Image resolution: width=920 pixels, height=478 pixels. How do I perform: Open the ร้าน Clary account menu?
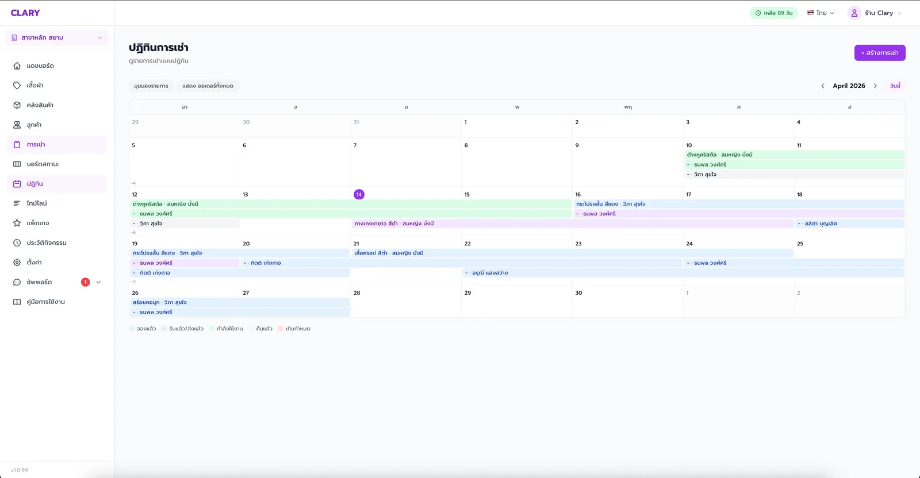pos(875,13)
